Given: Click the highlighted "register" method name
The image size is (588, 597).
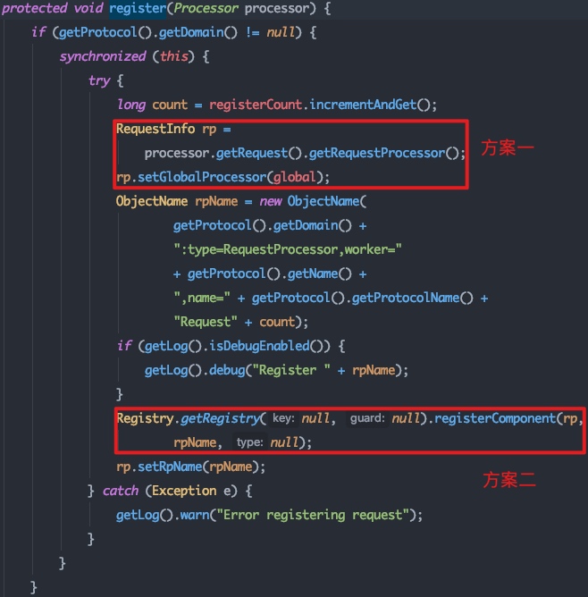Looking at the screenshot, I should tap(138, 9).
